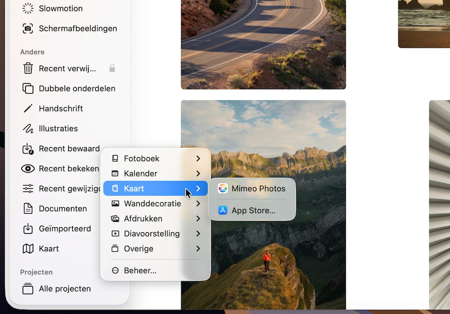
Task: Click the Documenten page icon
Action: click(x=28, y=209)
